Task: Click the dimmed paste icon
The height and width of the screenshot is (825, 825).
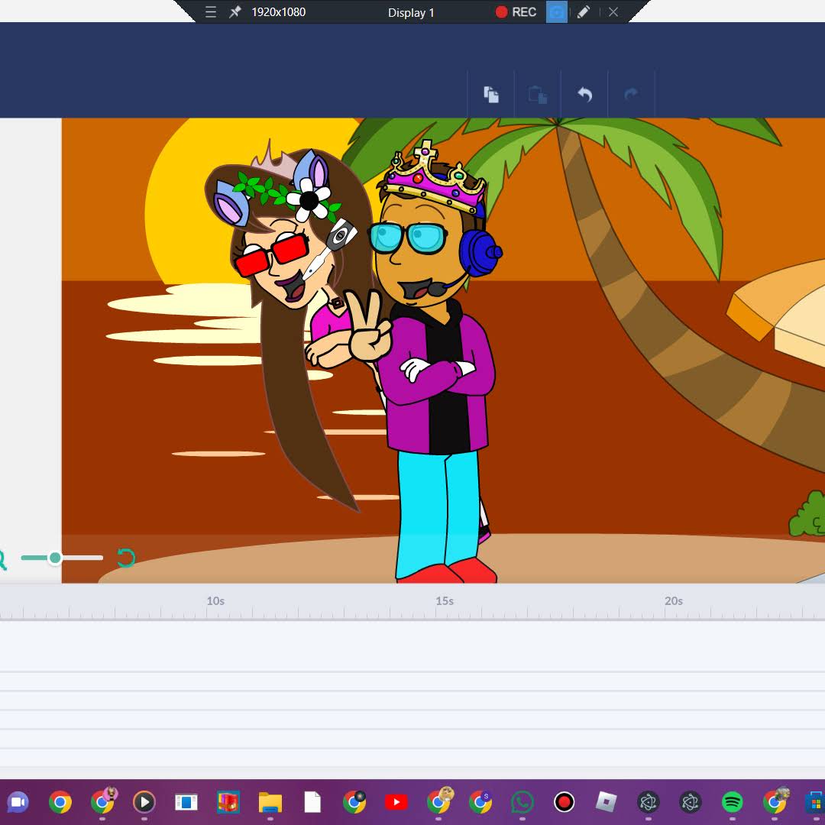Action: pyautogui.click(x=538, y=95)
